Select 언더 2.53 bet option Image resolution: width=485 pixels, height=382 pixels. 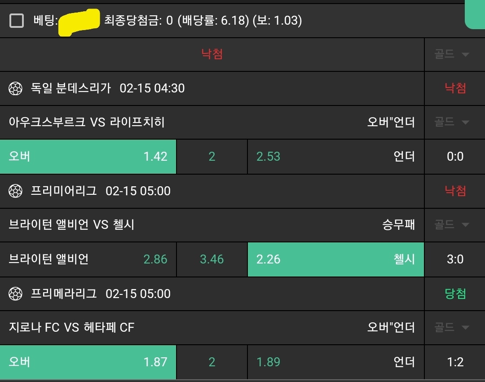[x=335, y=157]
